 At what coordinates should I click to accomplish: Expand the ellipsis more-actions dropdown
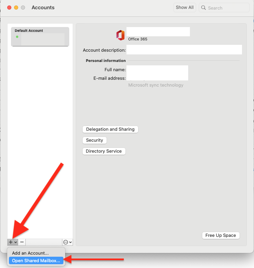[68, 242]
